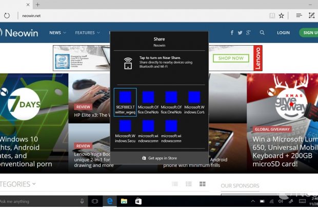Make a Web Note pen icon

[x=311, y=15]
